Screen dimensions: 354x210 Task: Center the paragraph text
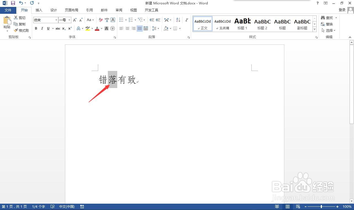click(127, 28)
